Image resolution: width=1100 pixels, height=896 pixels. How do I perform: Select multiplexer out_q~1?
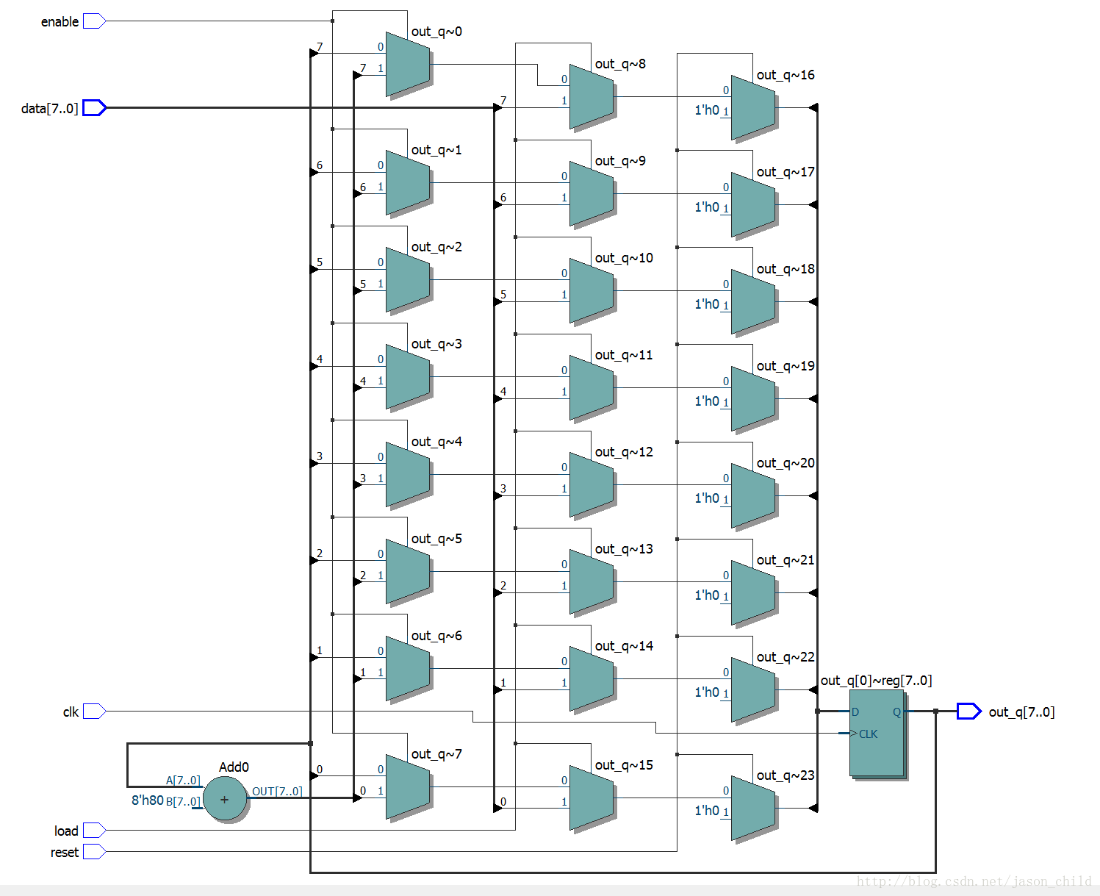[x=408, y=183]
